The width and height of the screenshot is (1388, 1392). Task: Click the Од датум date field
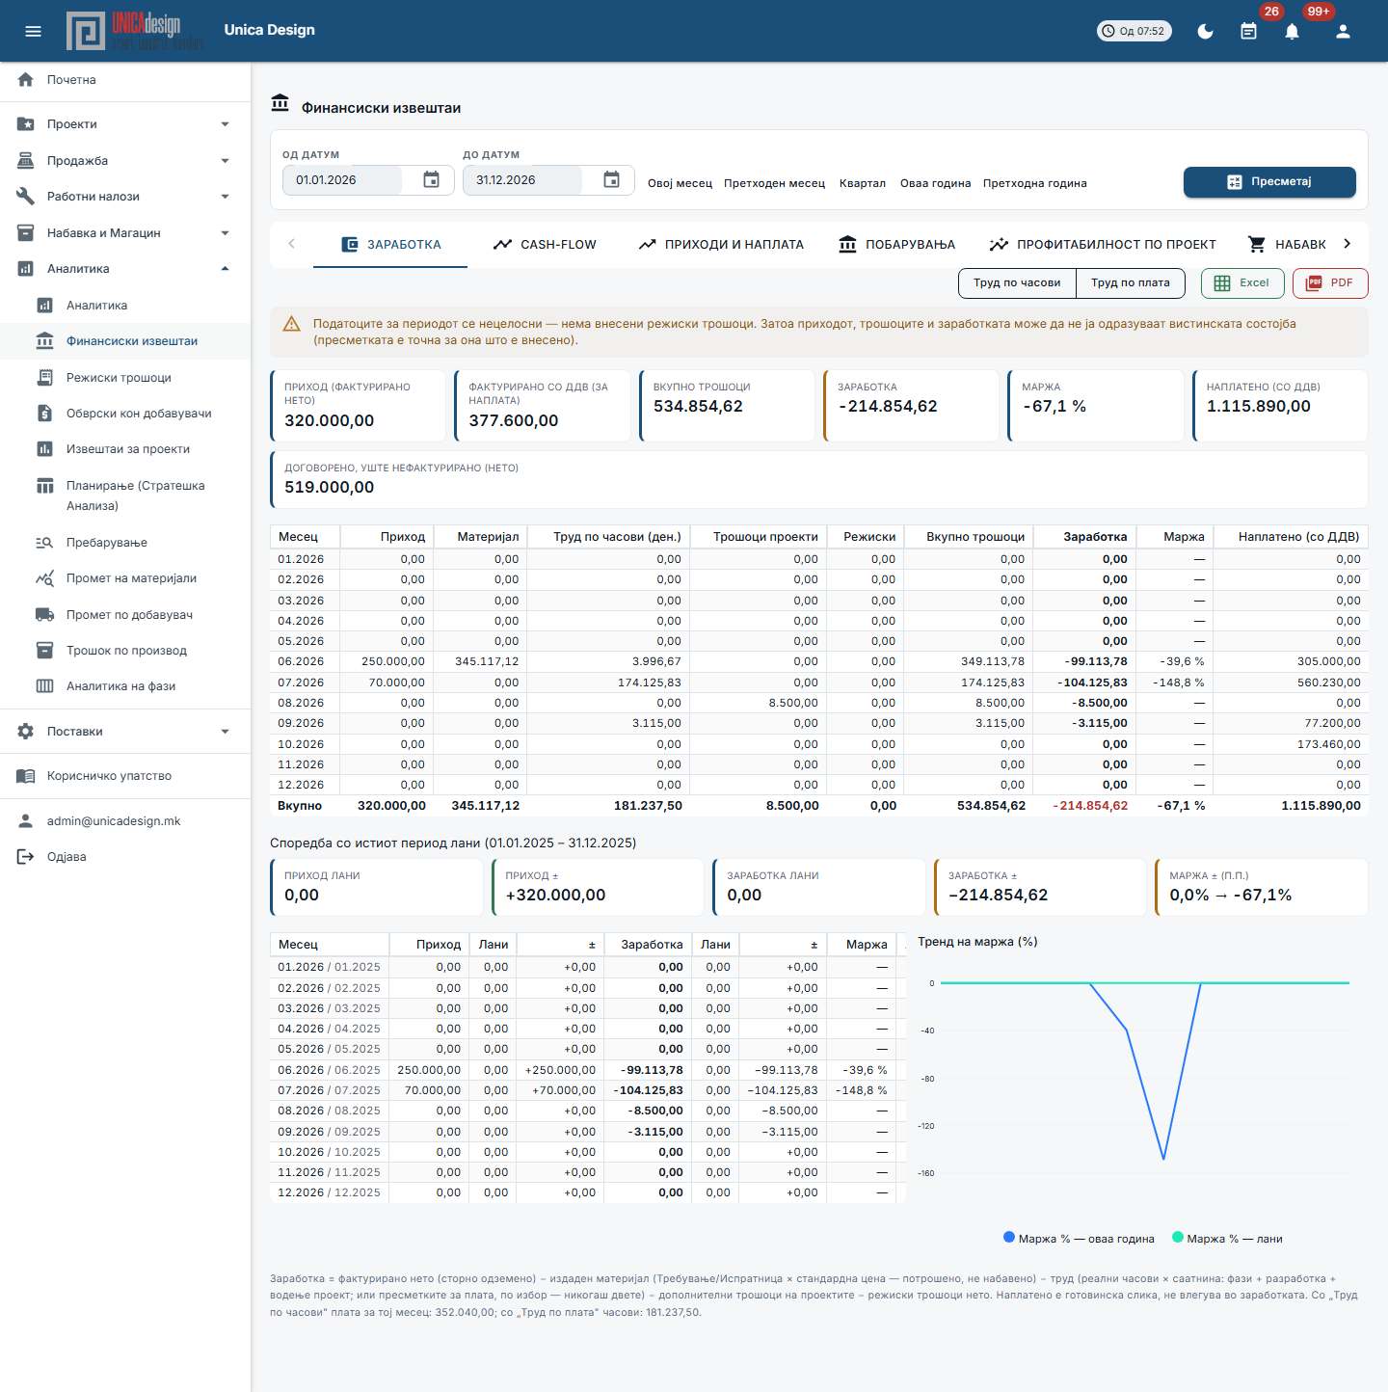pyautogui.click(x=342, y=180)
